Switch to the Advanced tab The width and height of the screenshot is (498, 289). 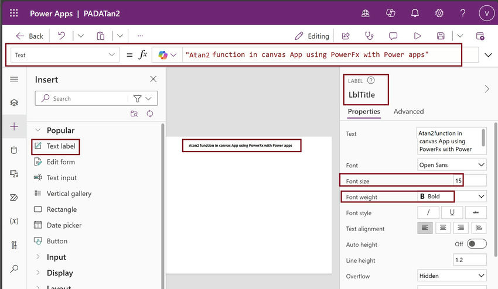409,112
